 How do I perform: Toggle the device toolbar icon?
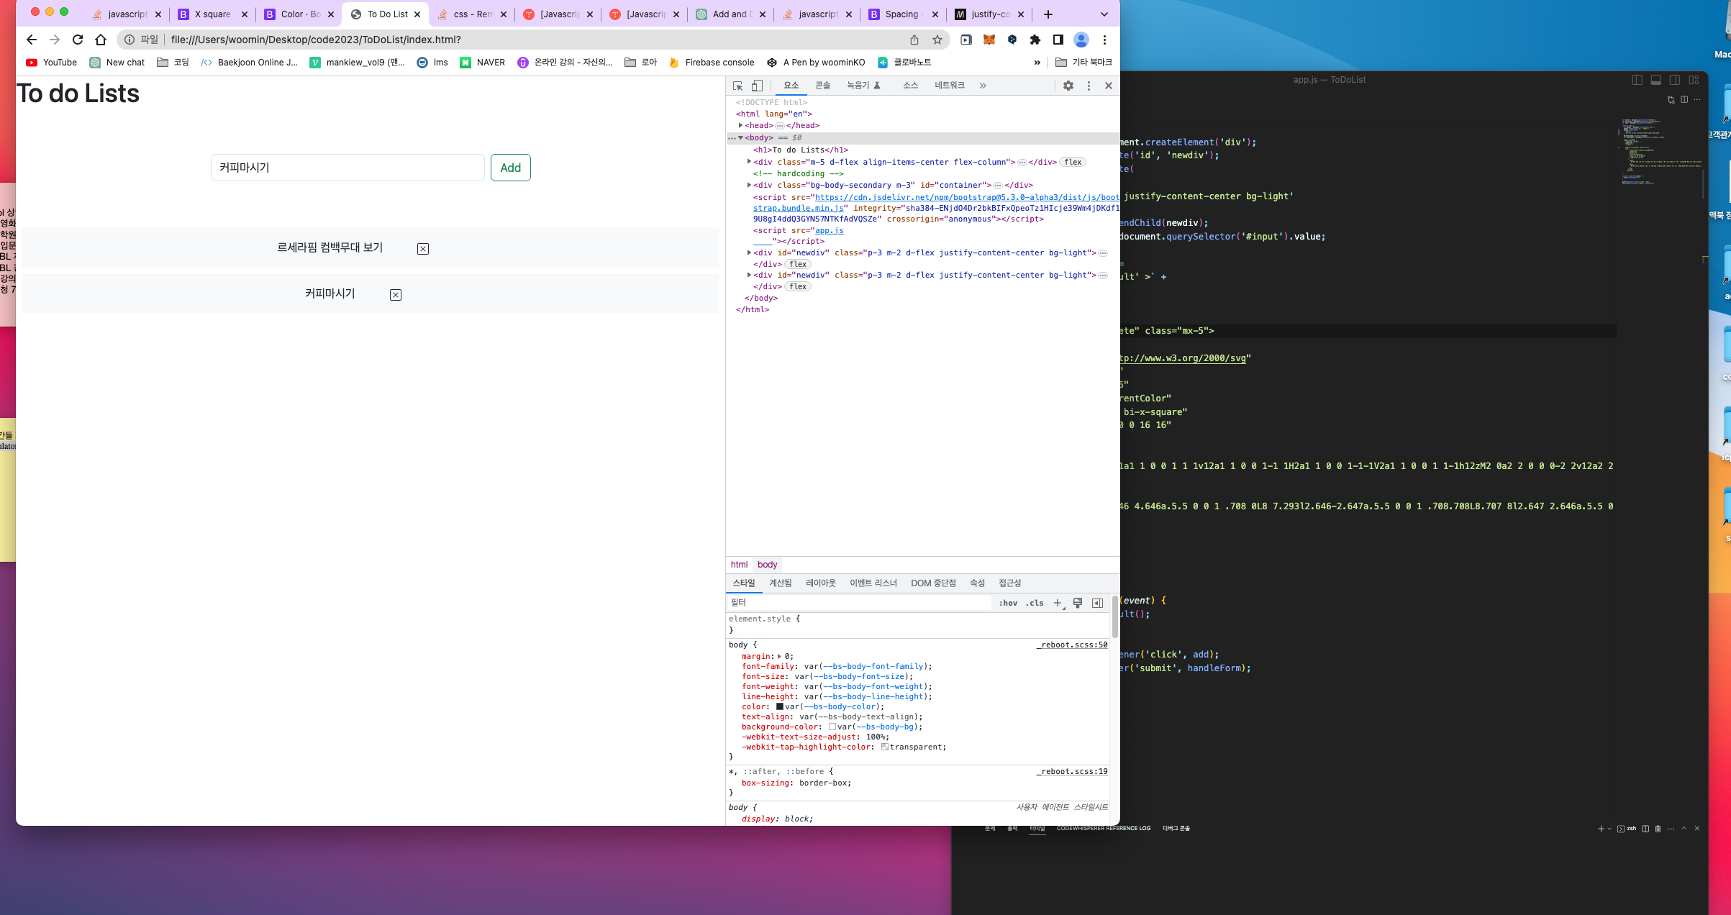[757, 86]
